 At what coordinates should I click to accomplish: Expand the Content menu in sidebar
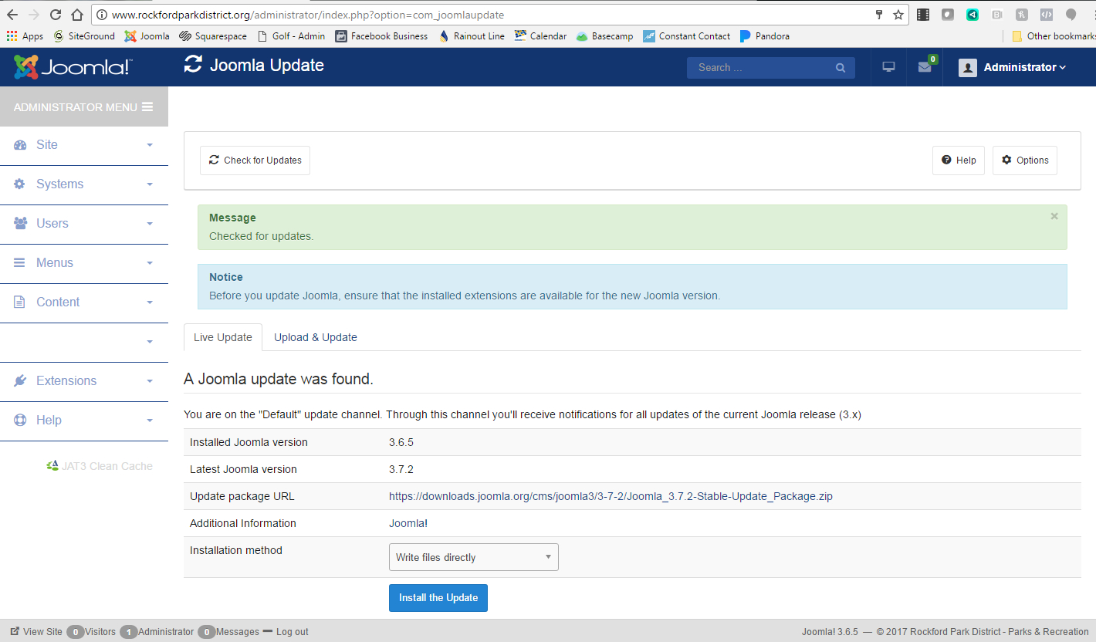coord(84,302)
